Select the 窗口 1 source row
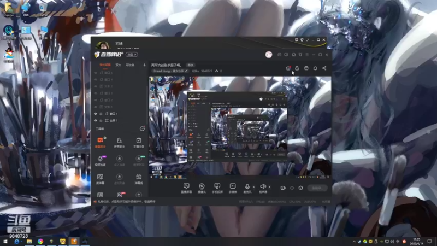Viewport: 437px width, 246px height. pos(120,114)
